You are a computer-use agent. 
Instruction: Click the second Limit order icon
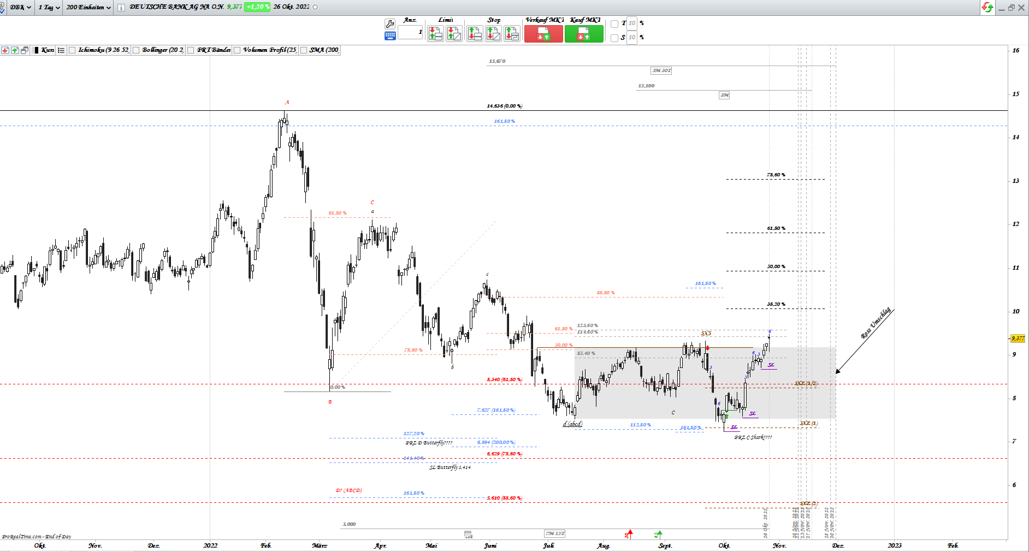point(454,34)
